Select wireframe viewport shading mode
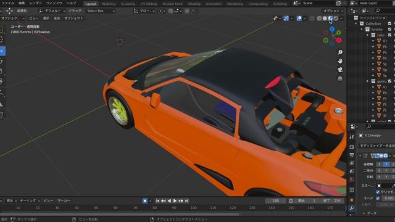The image size is (395, 222). click(x=319, y=18)
